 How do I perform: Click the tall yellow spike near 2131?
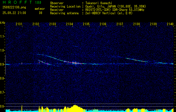pyautogui.click(x=22, y=108)
